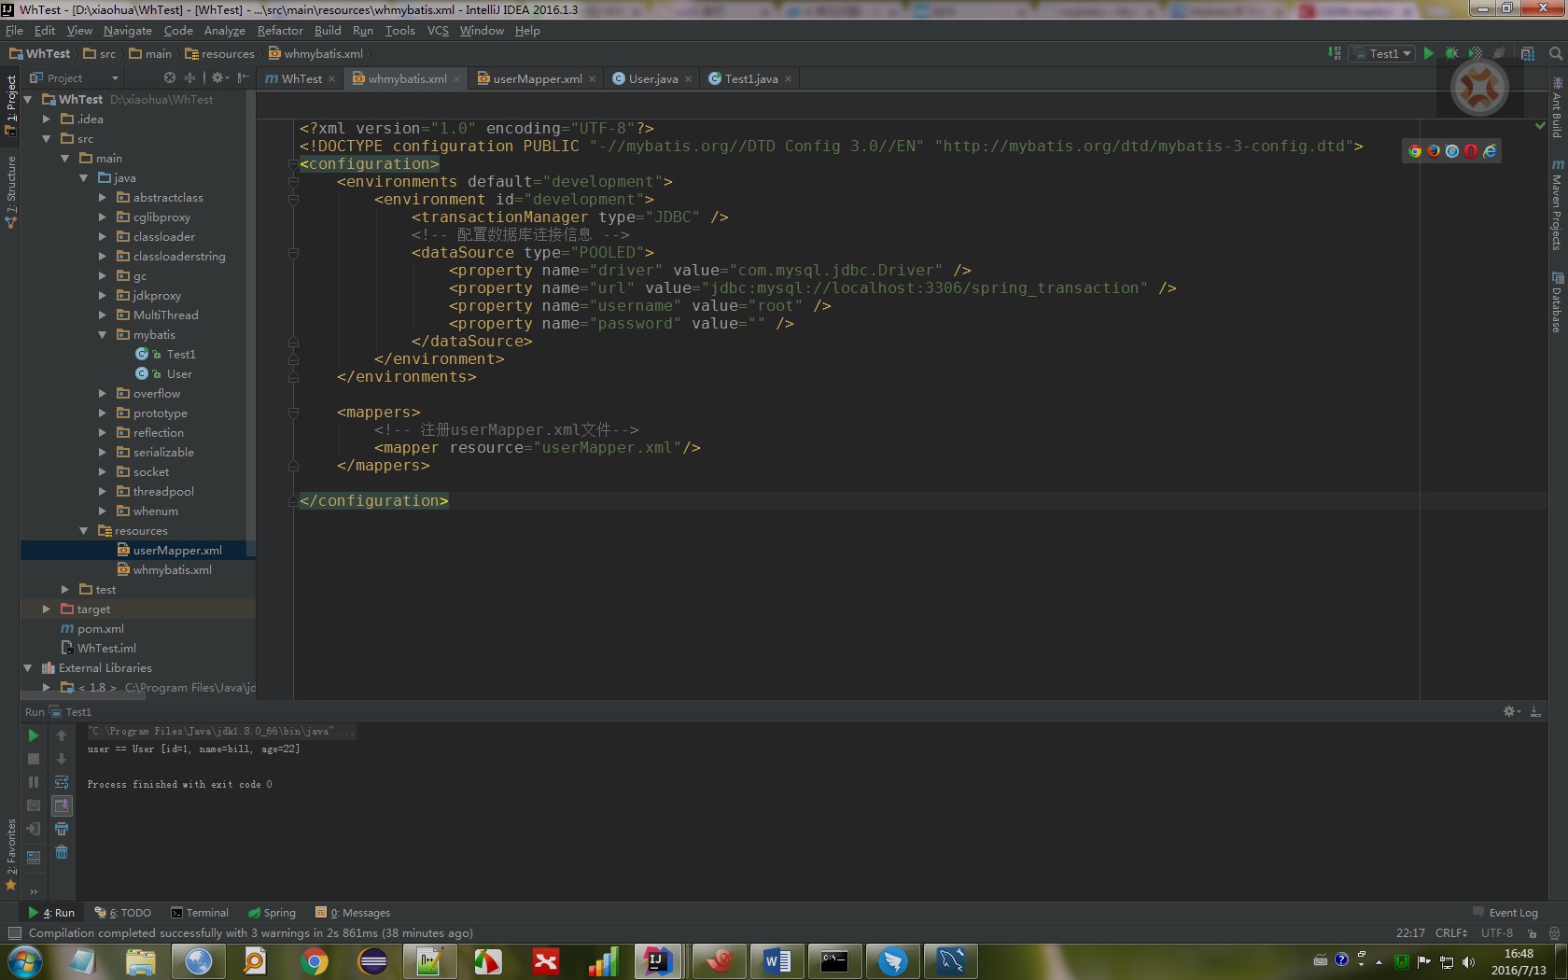Toggle the Project tool window stripe
This screenshot has height=980, width=1568.
tap(10, 105)
